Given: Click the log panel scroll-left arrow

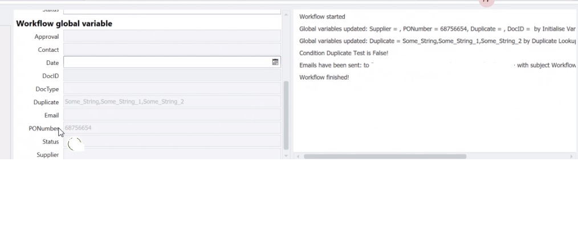Looking at the screenshot, I should click(298, 156).
